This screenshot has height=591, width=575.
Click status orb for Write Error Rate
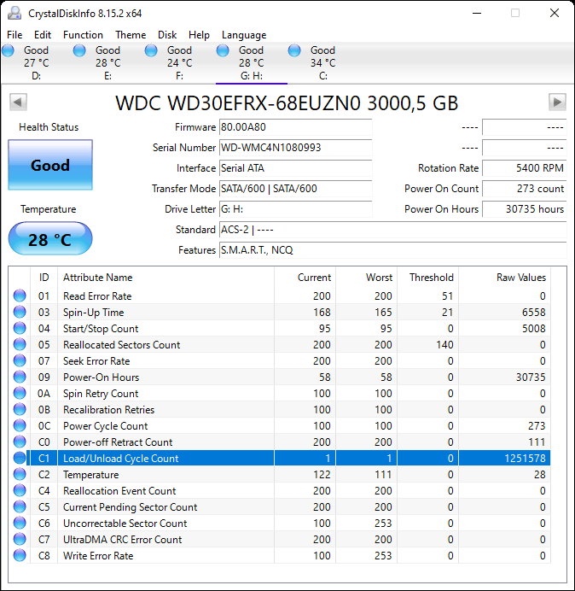pyautogui.click(x=20, y=555)
